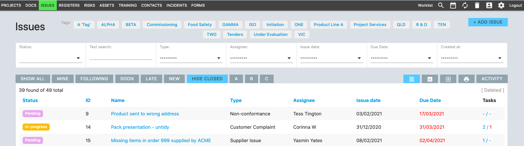This screenshot has height=146, width=524.
Task: Click the export arrow icon button
Action: 448,79
